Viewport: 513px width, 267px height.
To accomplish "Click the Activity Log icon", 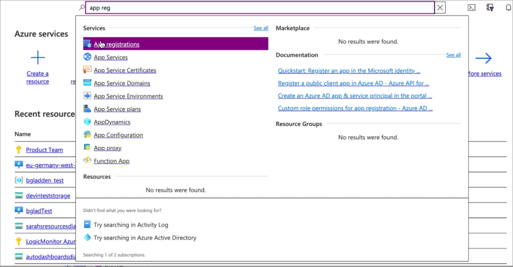I will 87,224.
